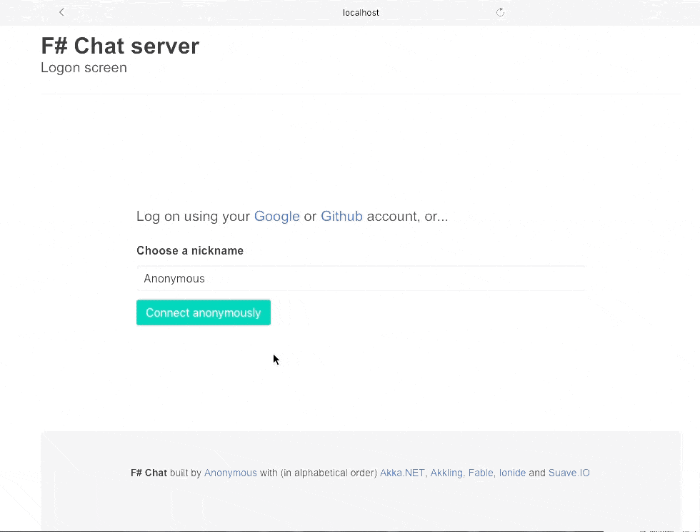Open the Ionide link

(x=513, y=473)
